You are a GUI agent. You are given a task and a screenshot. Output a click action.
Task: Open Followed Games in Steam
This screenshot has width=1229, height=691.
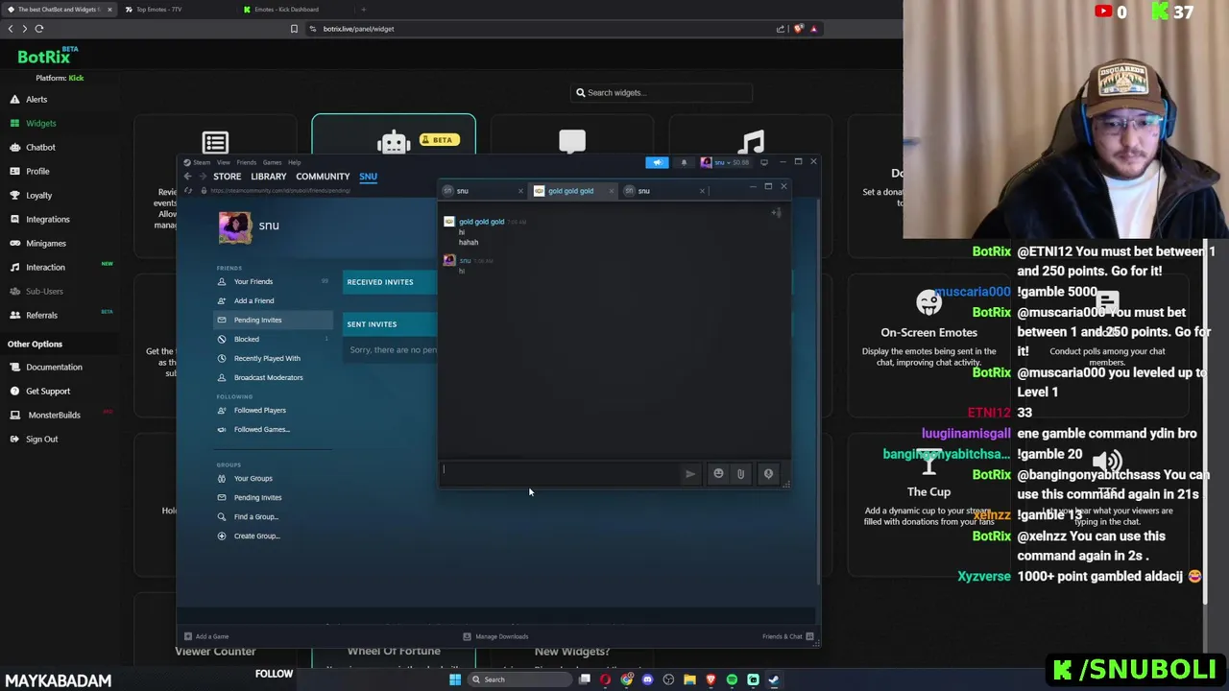pyautogui.click(x=261, y=429)
